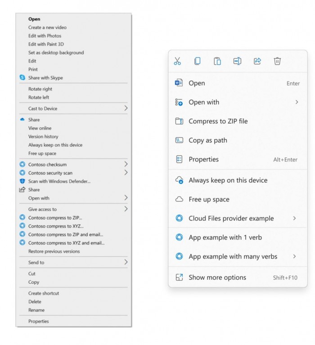Screen dimensions: 315x345
Task: Click the Copy icon in top icon row
Action: click(x=197, y=61)
